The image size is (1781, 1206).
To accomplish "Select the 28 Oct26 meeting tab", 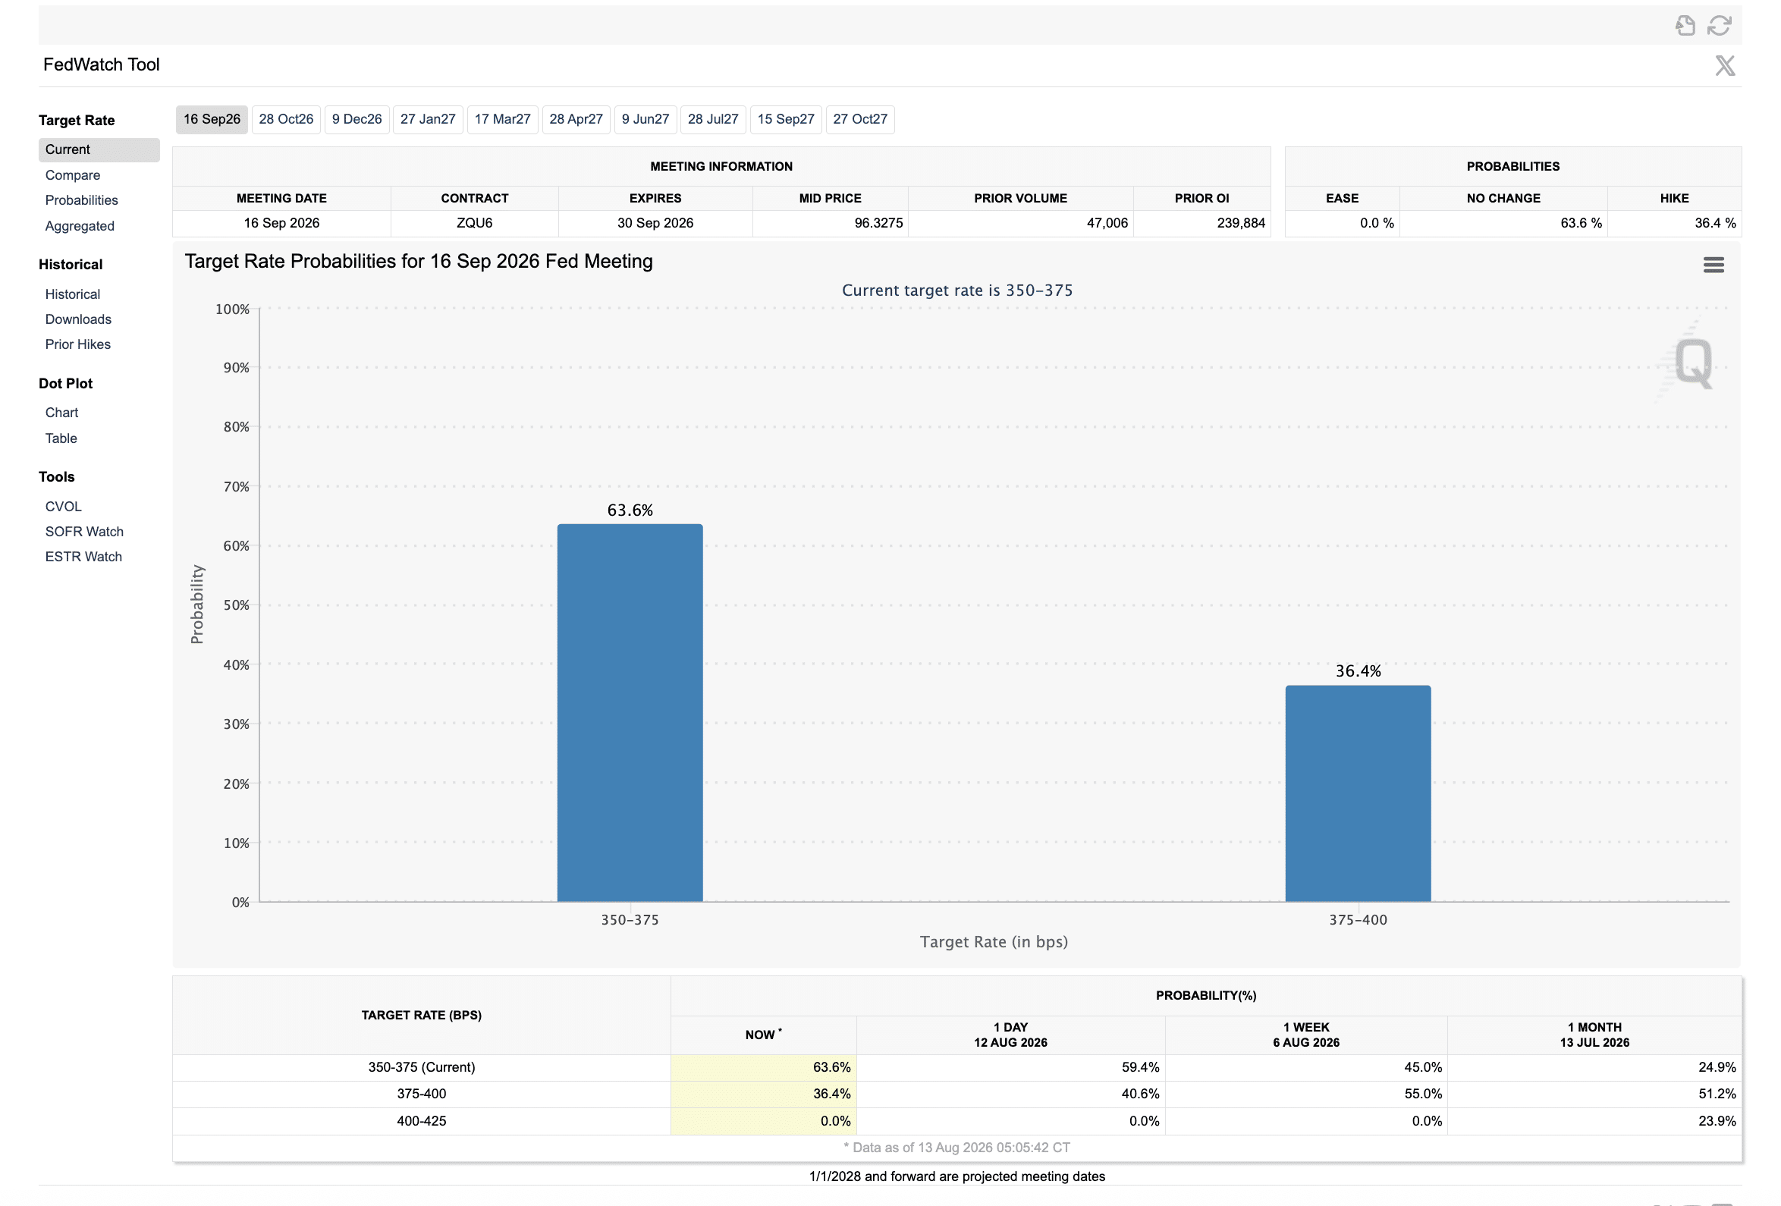I will [286, 120].
